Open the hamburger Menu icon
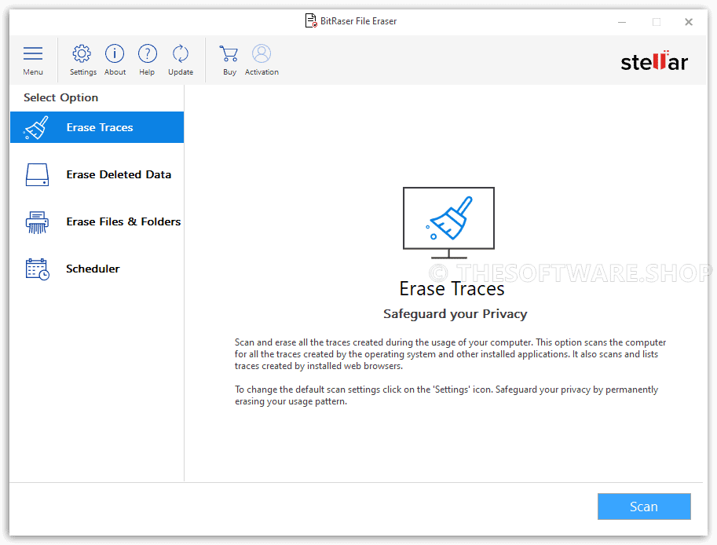This screenshot has width=717, height=545. (x=33, y=53)
